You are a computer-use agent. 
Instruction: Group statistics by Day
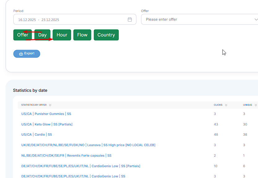pyautogui.click(x=42, y=35)
